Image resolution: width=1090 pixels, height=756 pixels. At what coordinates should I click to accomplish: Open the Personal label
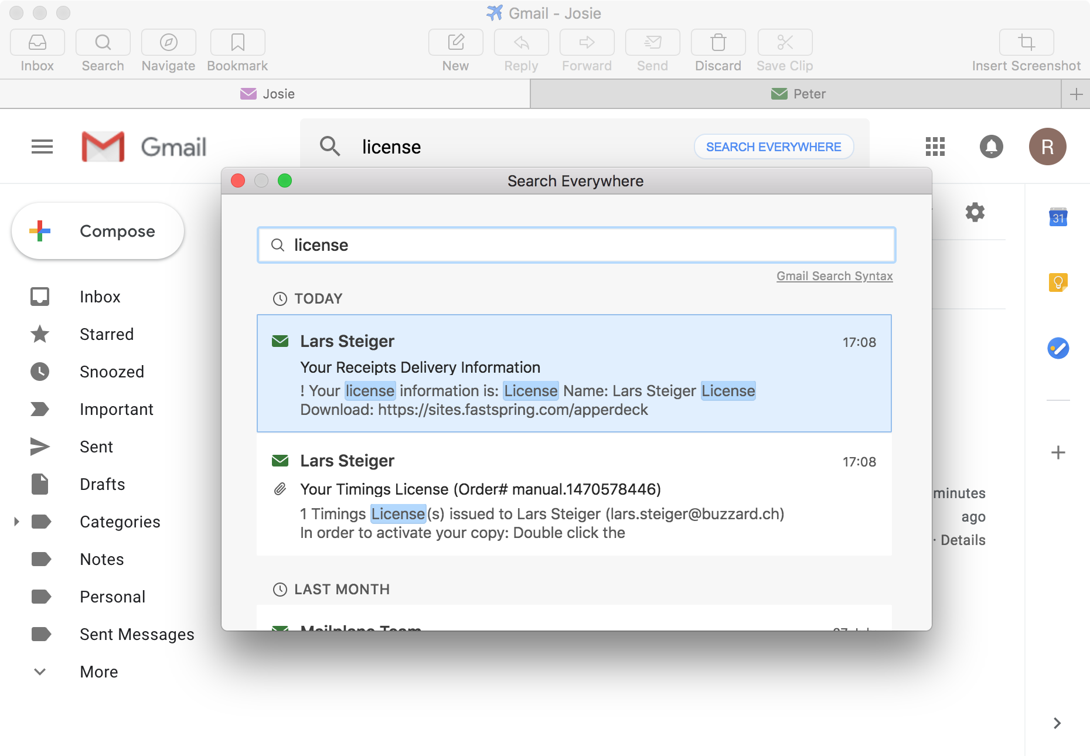tap(113, 597)
